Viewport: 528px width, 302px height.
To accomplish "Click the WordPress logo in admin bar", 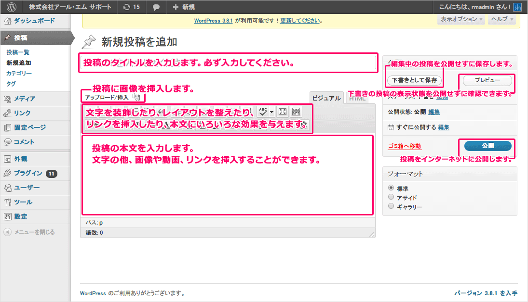I will [x=12, y=7].
